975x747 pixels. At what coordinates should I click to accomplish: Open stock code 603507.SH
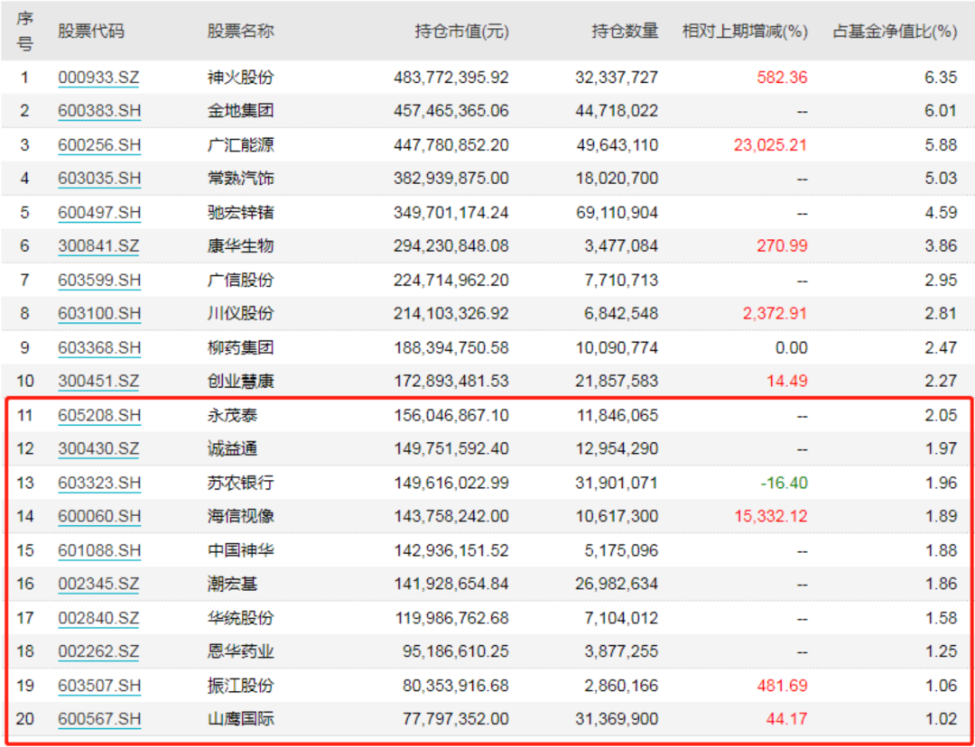[x=99, y=686]
